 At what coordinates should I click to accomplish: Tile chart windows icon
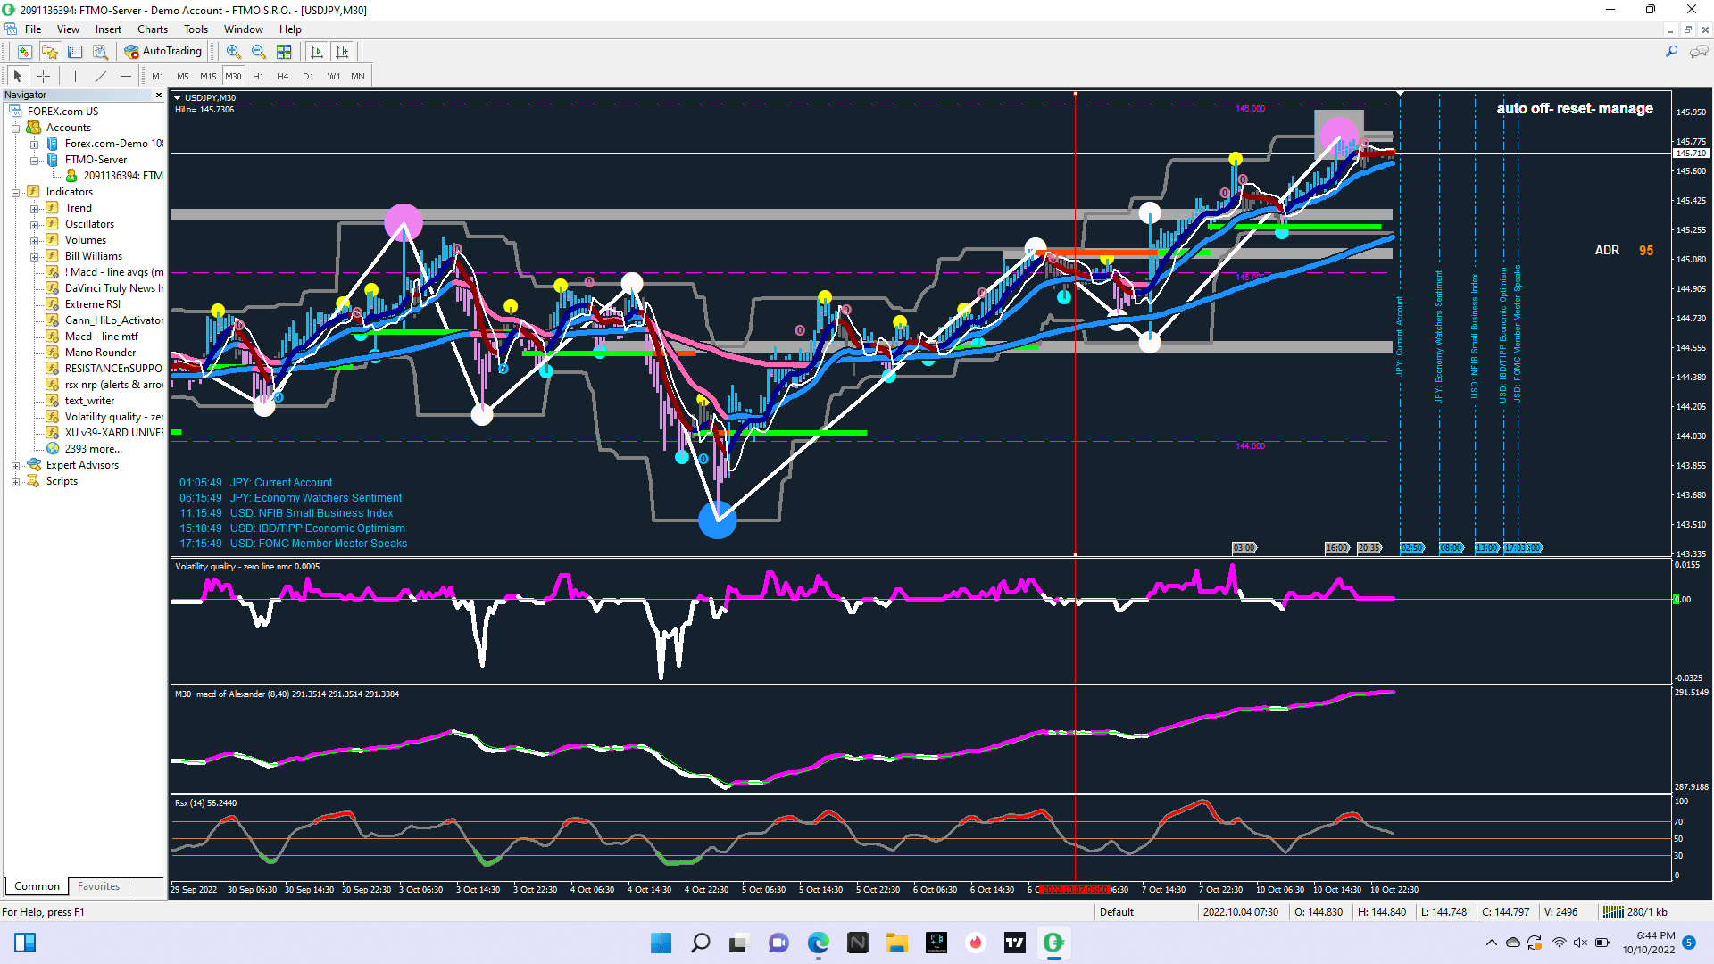(x=284, y=52)
